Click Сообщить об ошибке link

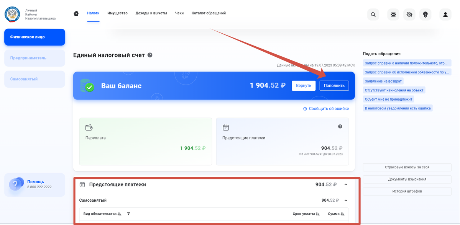click(326, 109)
